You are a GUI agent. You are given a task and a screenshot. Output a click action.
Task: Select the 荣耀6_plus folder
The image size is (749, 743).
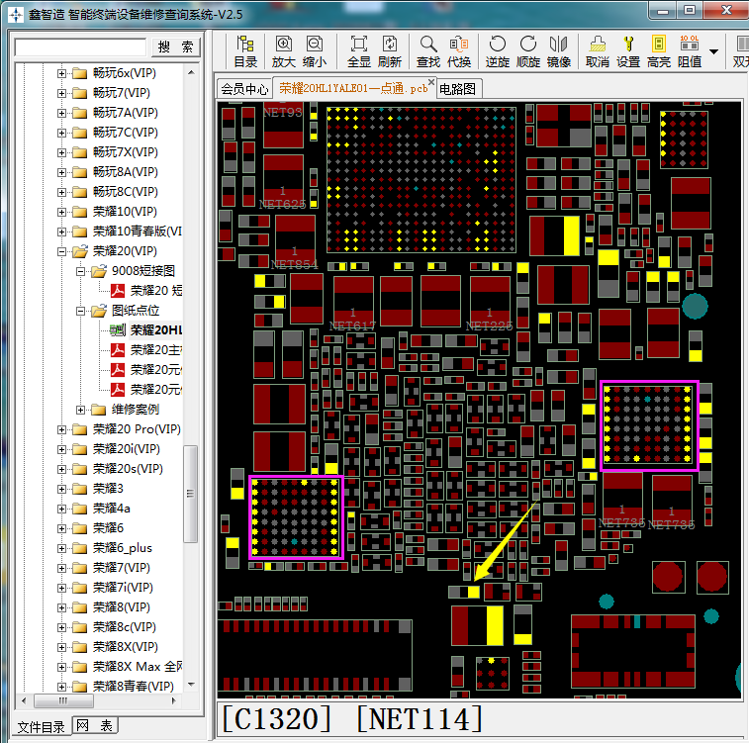[x=123, y=548]
